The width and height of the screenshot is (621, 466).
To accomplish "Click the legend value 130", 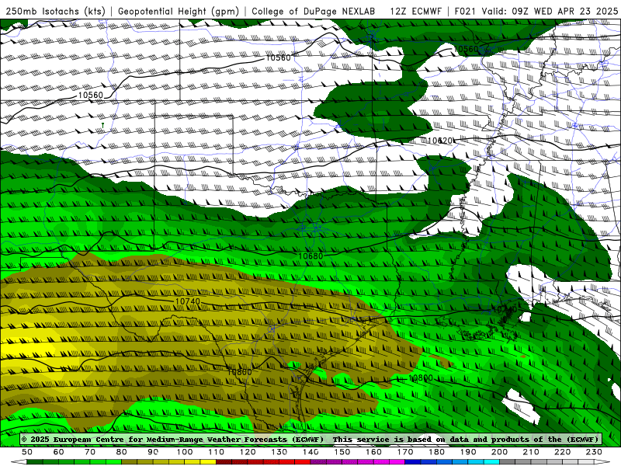I will pyautogui.click(x=279, y=452).
